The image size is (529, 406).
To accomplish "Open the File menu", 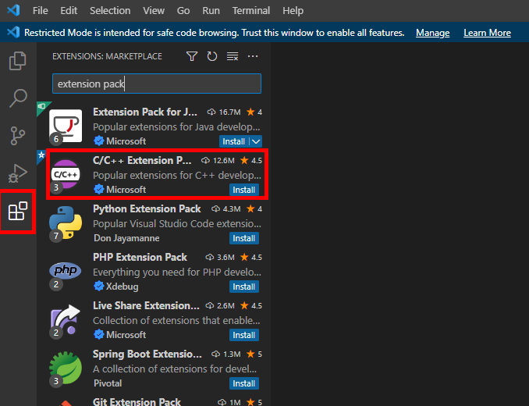I will pos(40,10).
